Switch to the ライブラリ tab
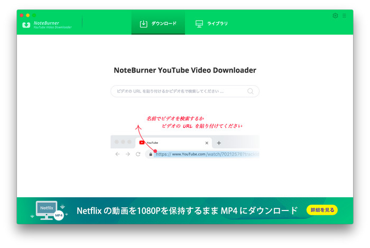 pos(211,23)
